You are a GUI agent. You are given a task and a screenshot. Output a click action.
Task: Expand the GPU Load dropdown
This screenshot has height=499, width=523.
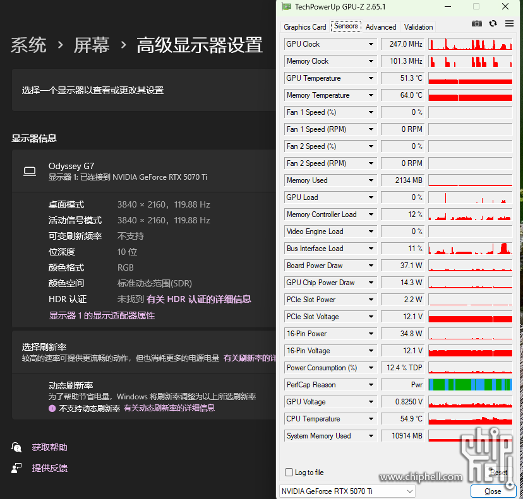[371, 197]
